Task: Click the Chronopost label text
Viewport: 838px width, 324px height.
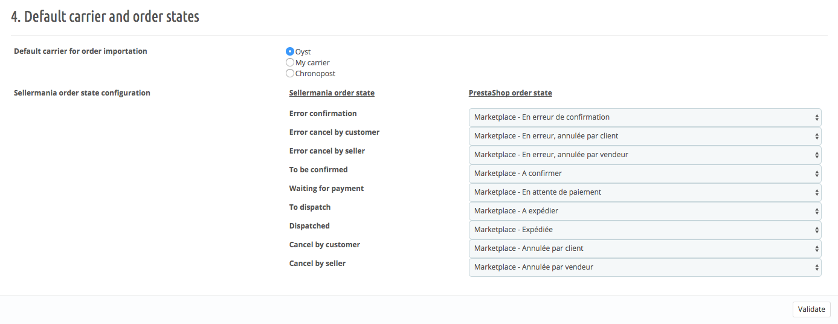Action: pyautogui.click(x=315, y=74)
